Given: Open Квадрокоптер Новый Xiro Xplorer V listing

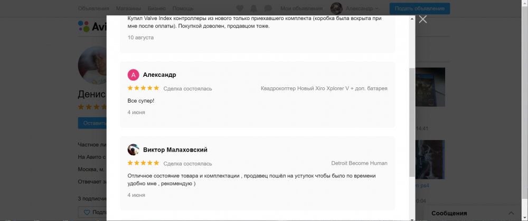Looking at the screenshot, I should [x=324, y=88].
